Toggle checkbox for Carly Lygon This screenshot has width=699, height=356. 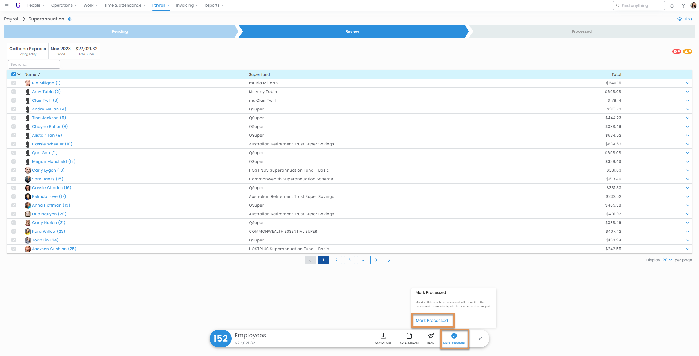(x=14, y=170)
